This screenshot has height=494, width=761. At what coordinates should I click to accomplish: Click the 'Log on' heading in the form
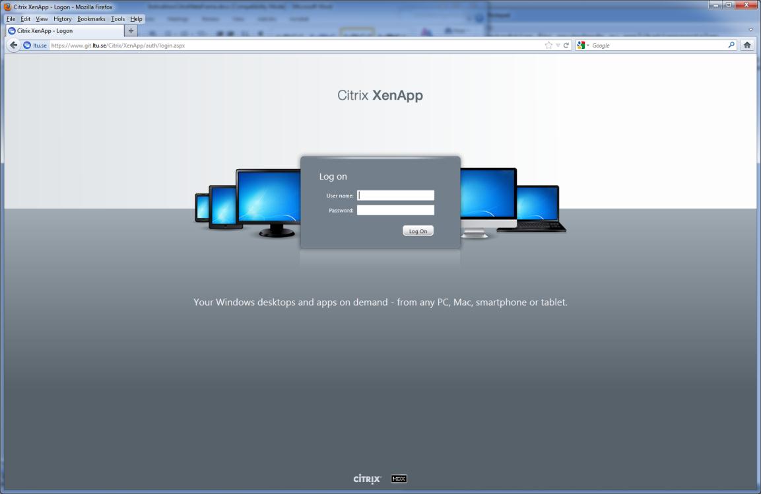click(333, 176)
